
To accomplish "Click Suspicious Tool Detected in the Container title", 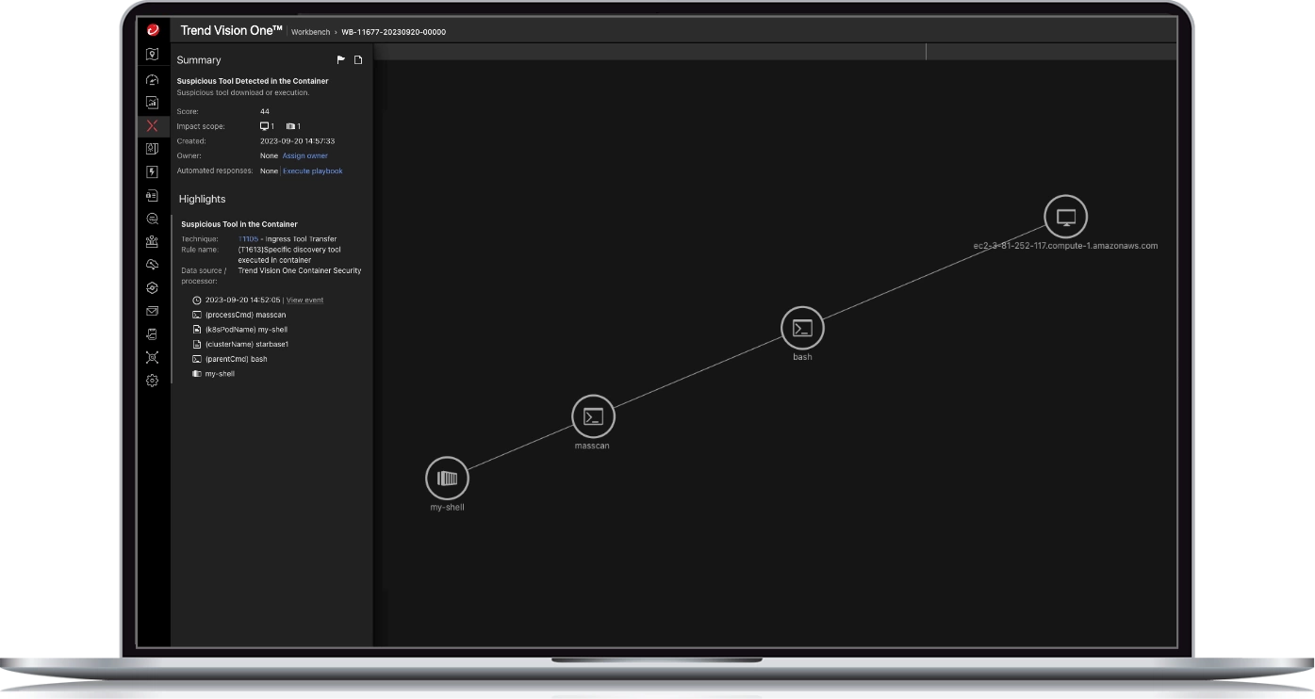I will [x=253, y=81].
